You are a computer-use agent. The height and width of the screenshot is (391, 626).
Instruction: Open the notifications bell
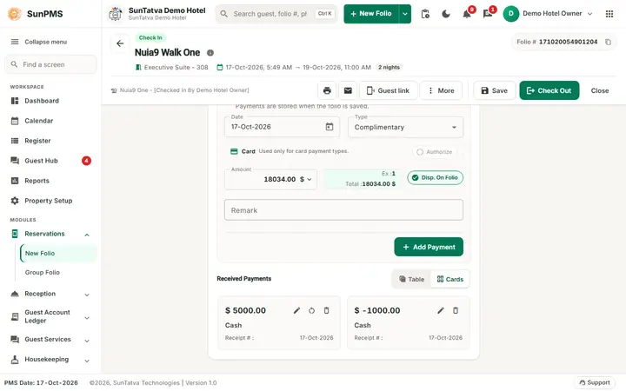click(x=466, y=14)
